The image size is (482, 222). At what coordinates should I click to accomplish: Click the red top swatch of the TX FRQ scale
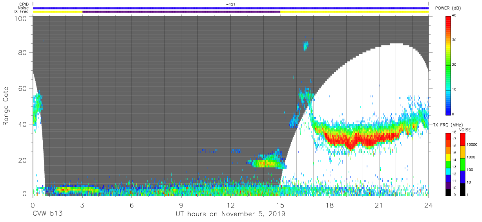click(448, 136)
